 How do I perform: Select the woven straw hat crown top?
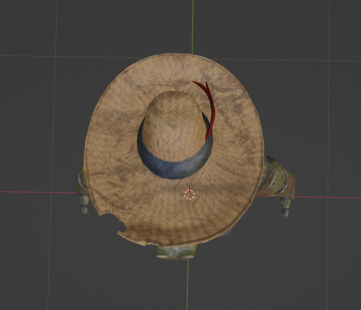(174, 126)
